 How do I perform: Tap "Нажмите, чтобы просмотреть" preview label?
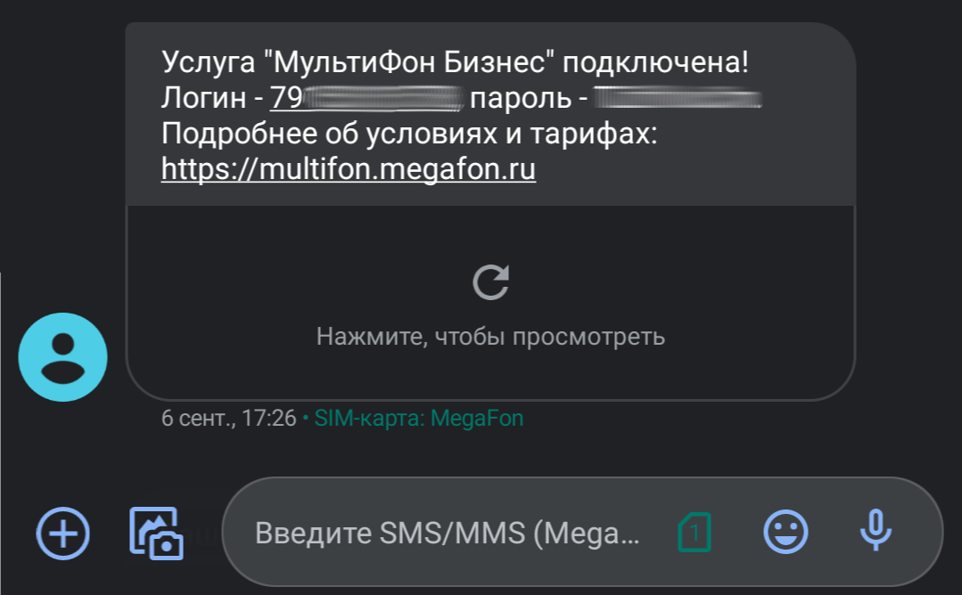coord(490,337)
